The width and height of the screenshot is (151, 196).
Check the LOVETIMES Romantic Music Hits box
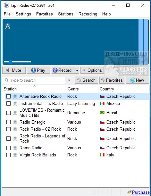(8, 113)
